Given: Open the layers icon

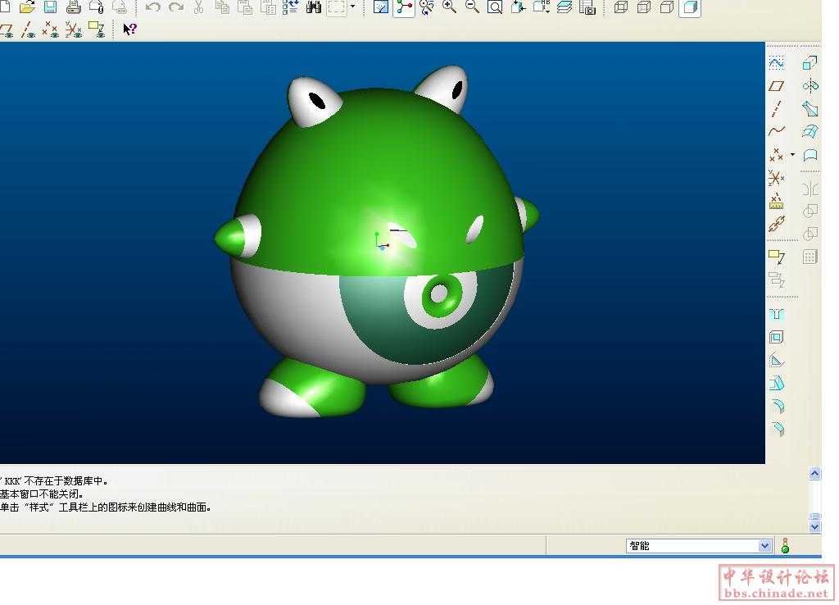Looking at the screenshot, I should [564, 7].
